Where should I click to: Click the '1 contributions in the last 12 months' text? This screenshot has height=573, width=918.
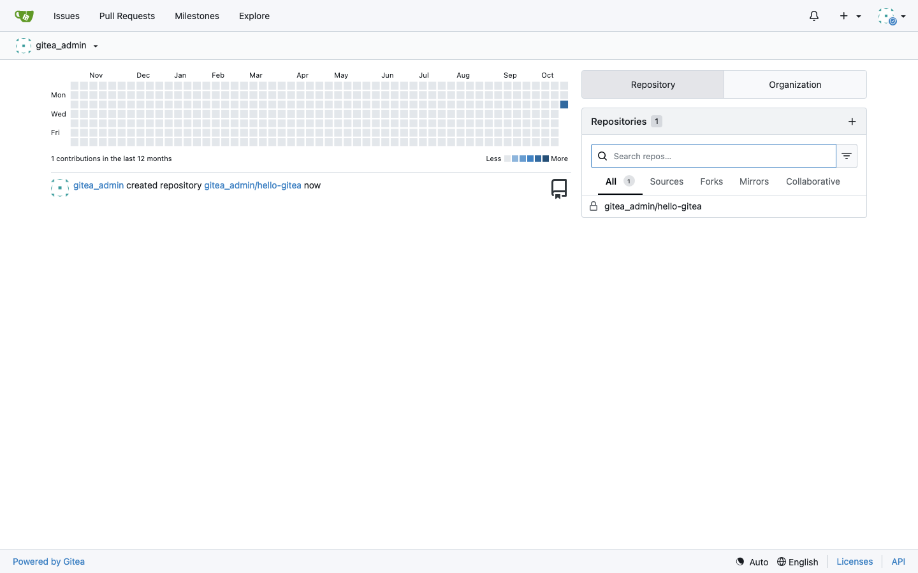112,159
